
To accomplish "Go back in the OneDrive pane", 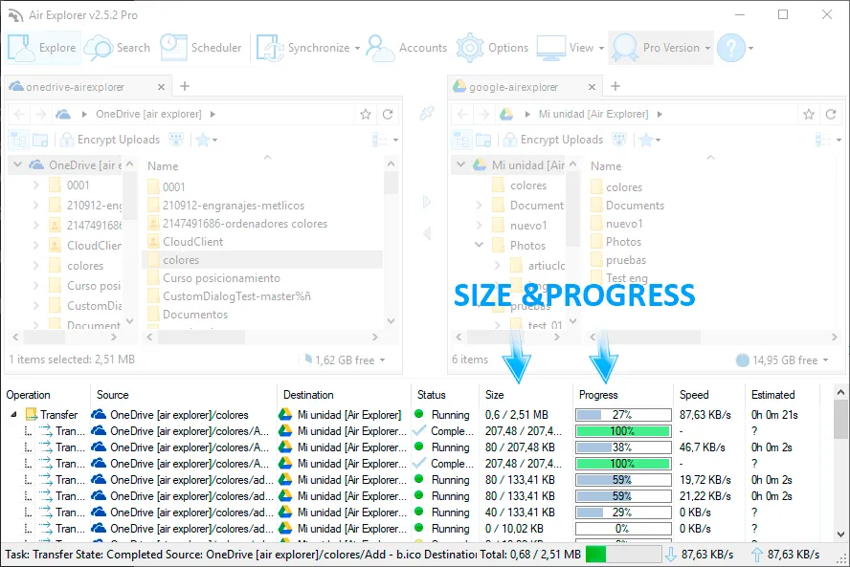I will [x=19, y=115].
